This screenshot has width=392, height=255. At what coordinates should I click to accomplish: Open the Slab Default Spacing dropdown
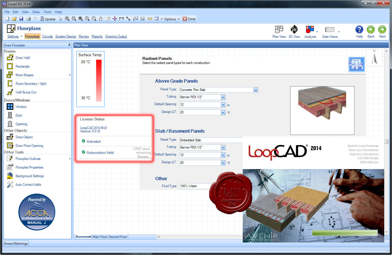tap(223, 155)
